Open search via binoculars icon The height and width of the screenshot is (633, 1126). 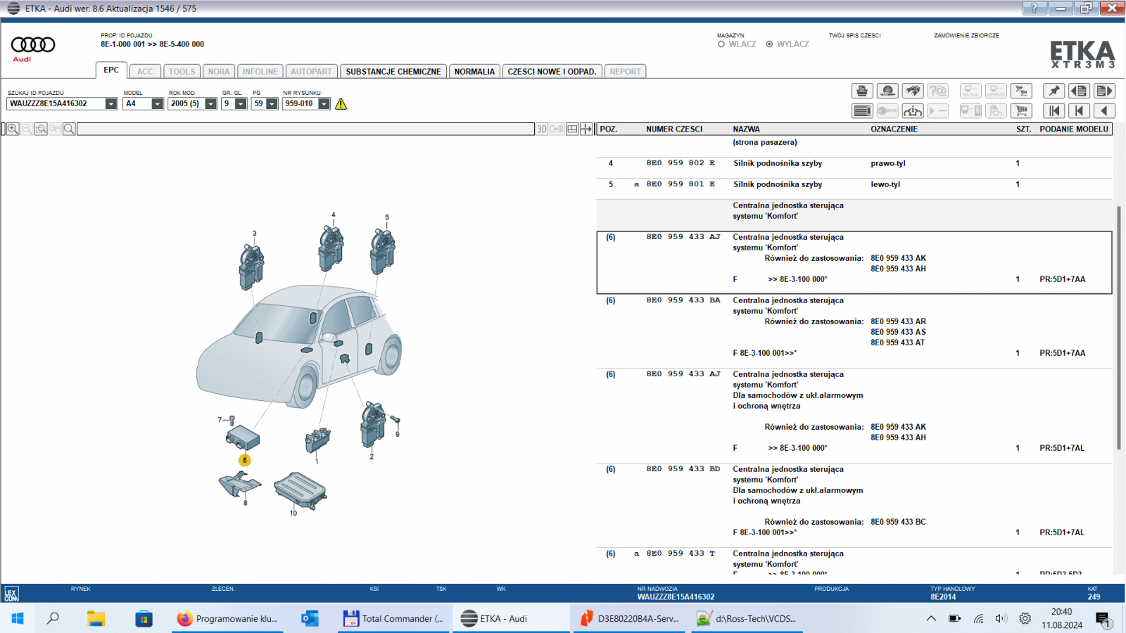coord(913,91)
